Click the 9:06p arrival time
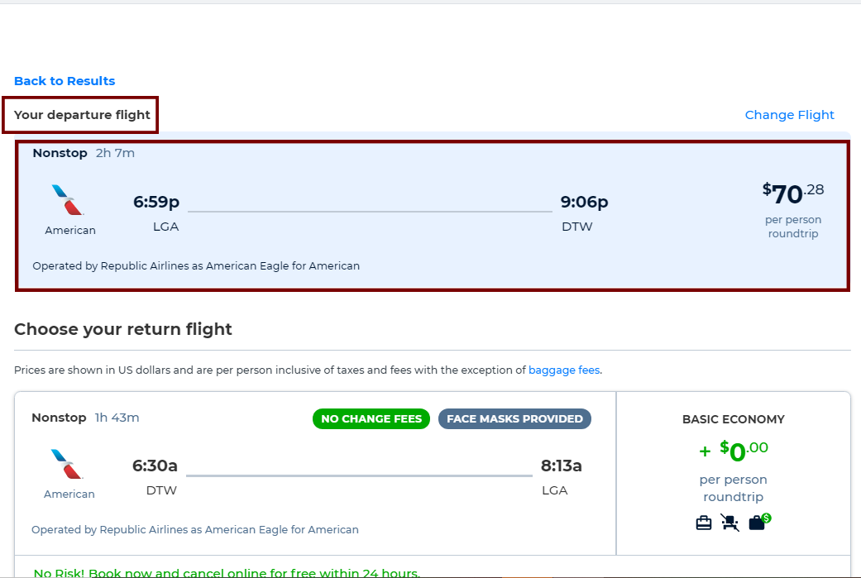 tap(584, 202)
